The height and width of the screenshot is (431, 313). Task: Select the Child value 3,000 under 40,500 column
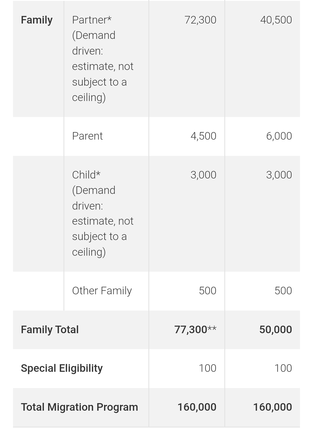point(279,175)
